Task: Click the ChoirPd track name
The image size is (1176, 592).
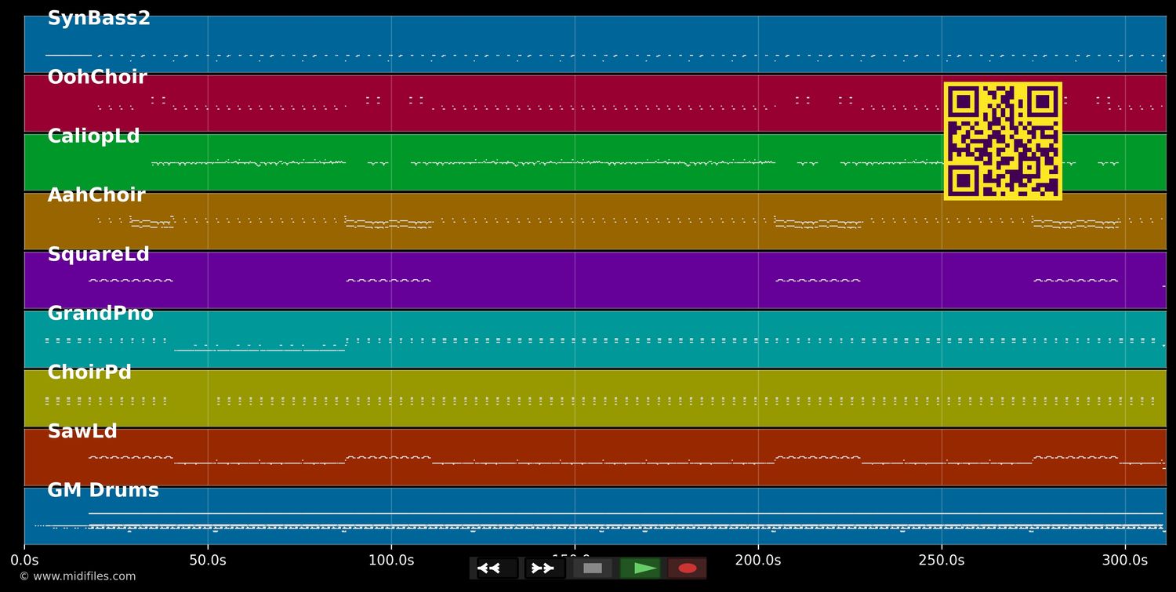Action: (x=89, y=372)
